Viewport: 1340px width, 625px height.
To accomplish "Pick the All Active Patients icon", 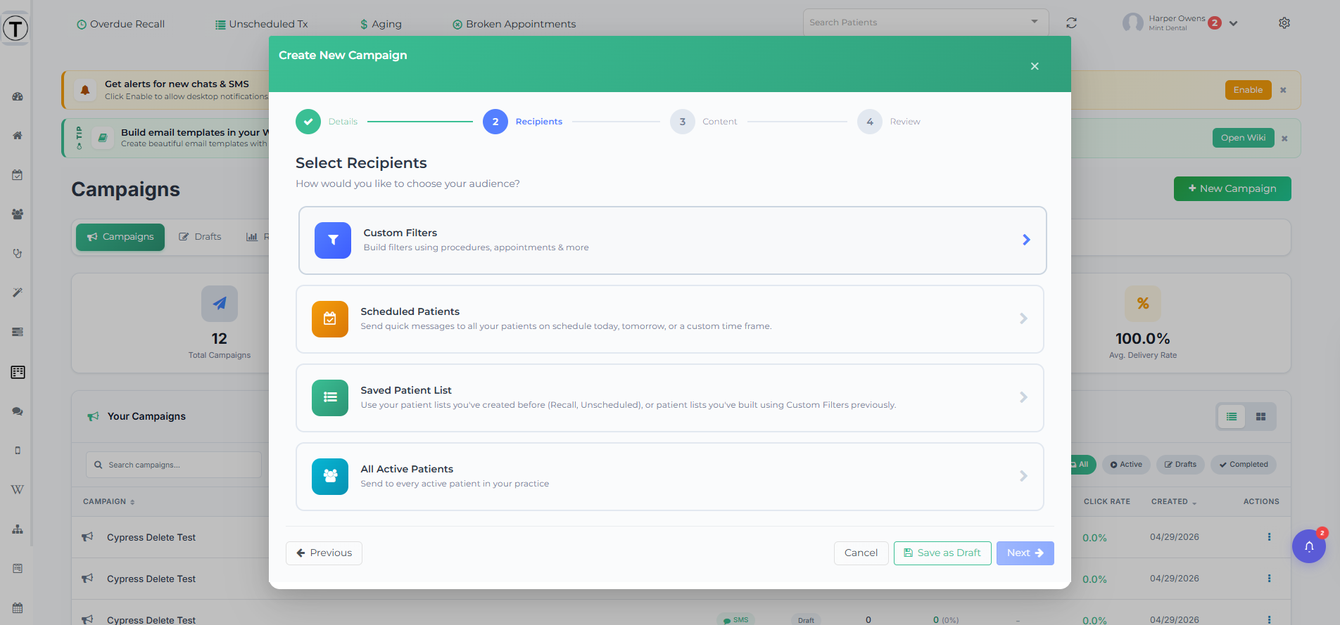I will click(x=330, y=477).
